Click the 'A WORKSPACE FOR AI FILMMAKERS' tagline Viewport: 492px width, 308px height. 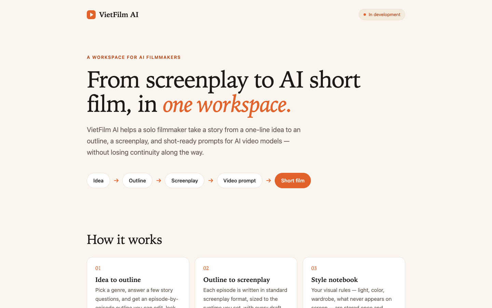click(134, 57)
